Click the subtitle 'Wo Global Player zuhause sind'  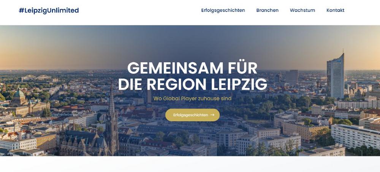coord(192,99)
